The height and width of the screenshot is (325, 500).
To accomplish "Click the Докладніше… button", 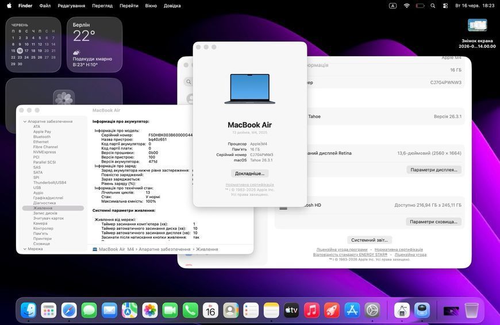I will [x=249, y=173].
